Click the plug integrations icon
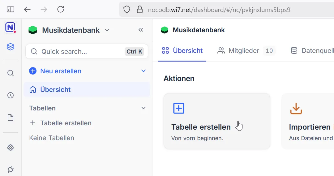 pyautogui.click(x=11, y=169)
